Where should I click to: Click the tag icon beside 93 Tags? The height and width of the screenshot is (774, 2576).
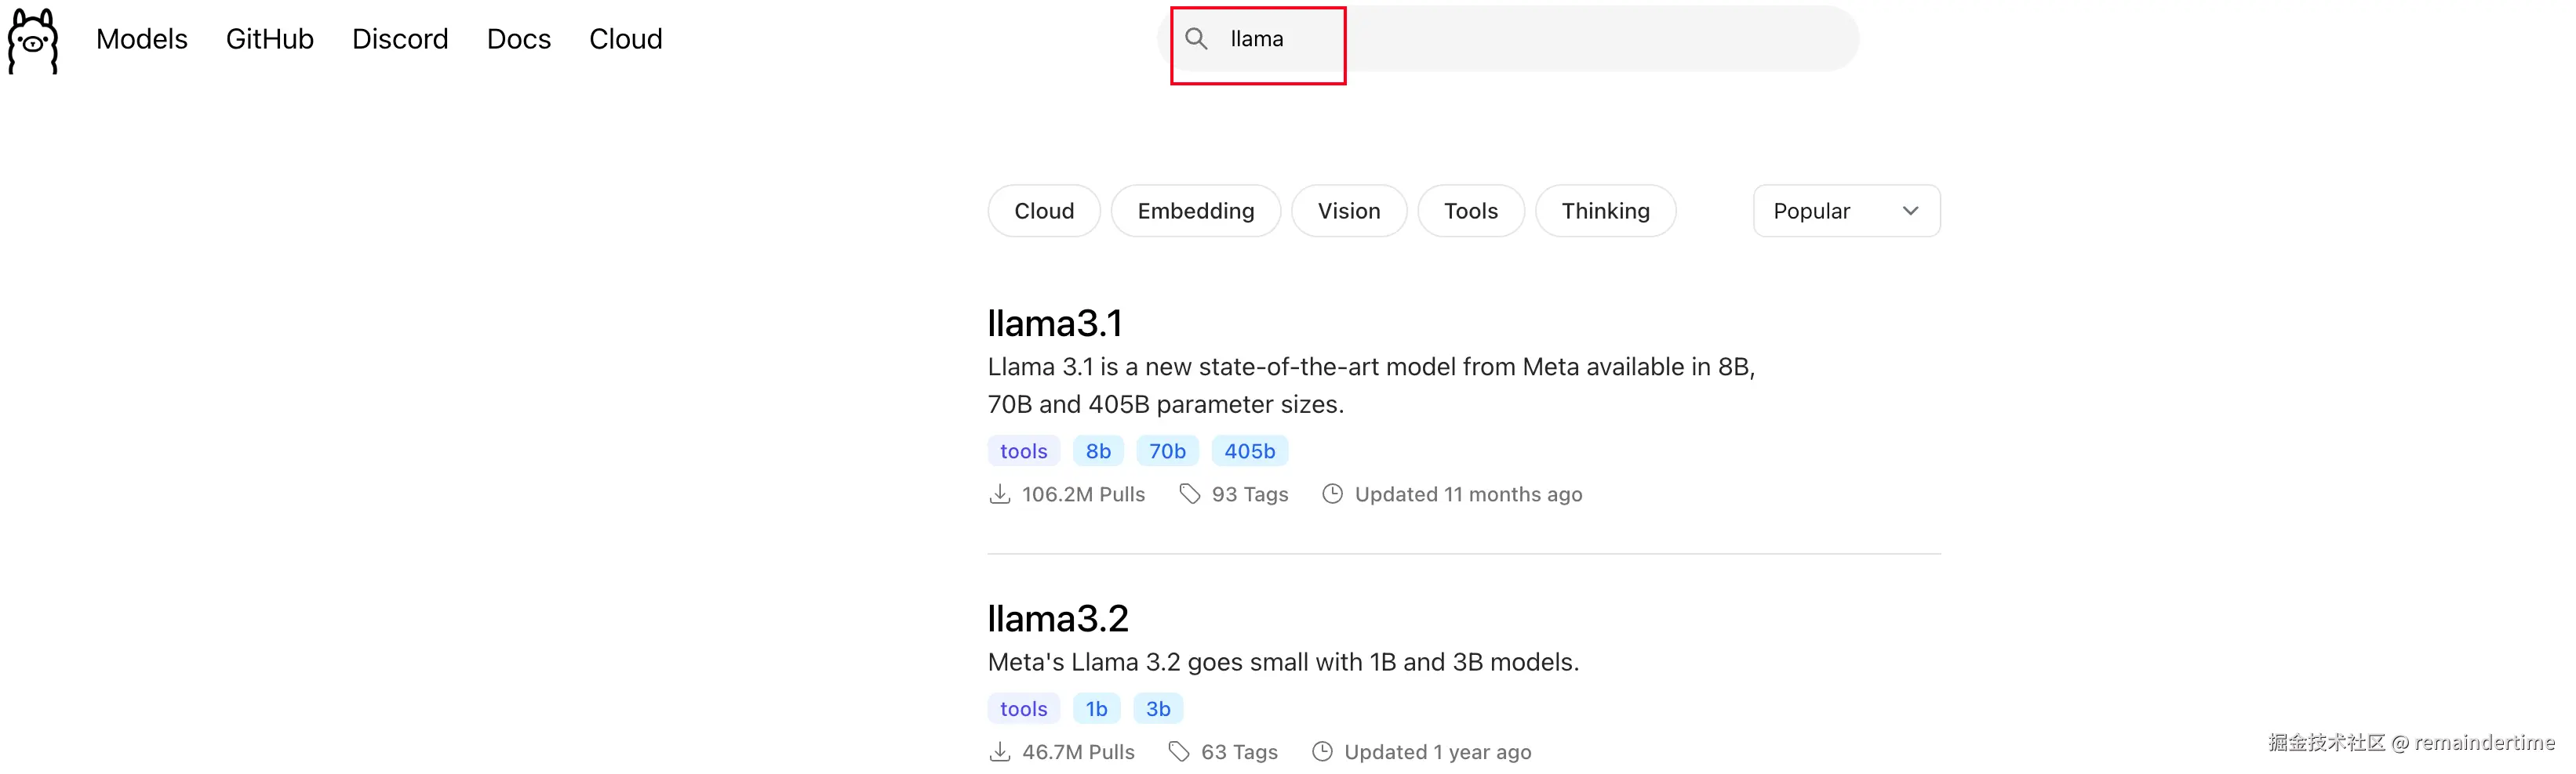click(x=1189, y=494)
